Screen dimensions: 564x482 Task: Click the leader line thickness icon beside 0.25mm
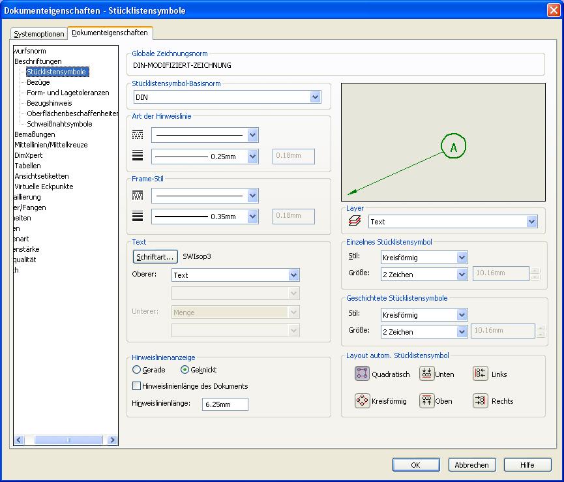tap(138, 155)
